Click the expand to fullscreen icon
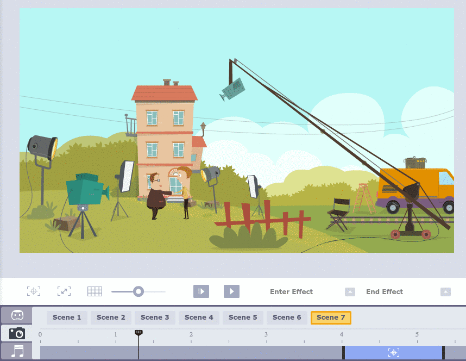This screenshot has height=361, width=466. pos(64,291)
